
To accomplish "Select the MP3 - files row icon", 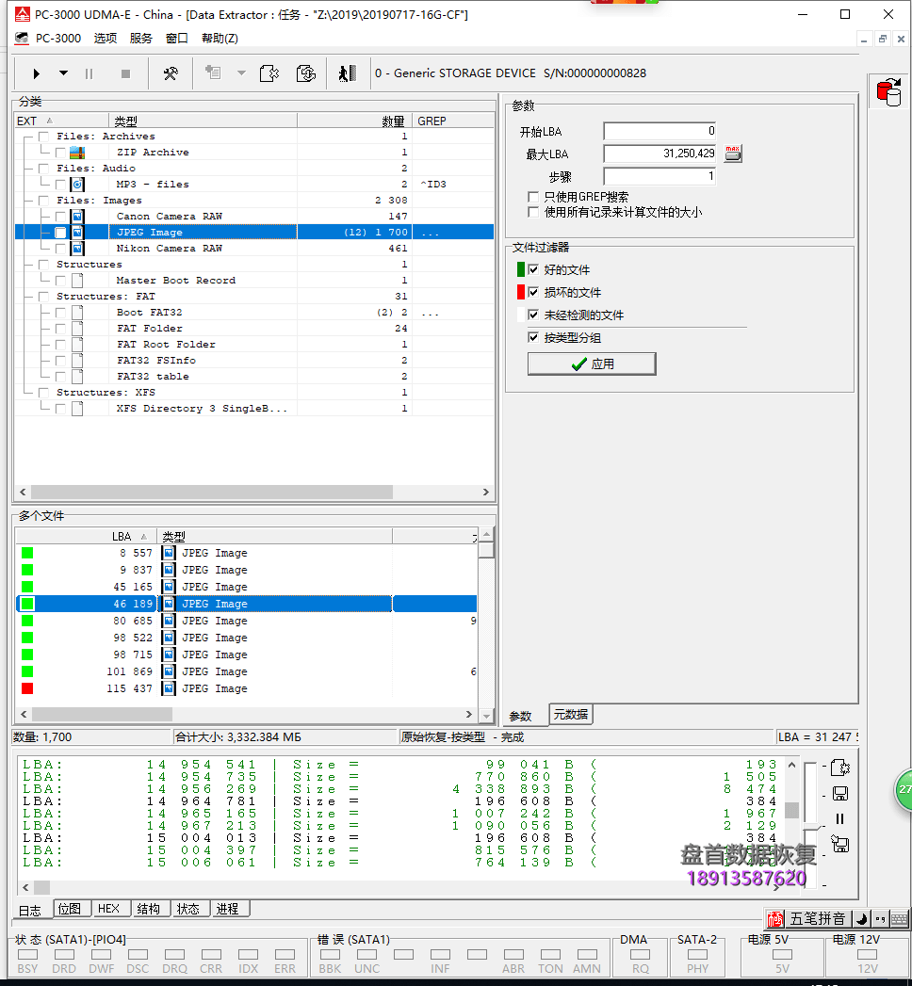I will [77, 185].
